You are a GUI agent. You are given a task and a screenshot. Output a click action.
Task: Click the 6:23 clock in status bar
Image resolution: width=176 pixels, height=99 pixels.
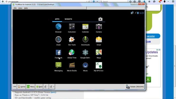(x=142, y=13)
